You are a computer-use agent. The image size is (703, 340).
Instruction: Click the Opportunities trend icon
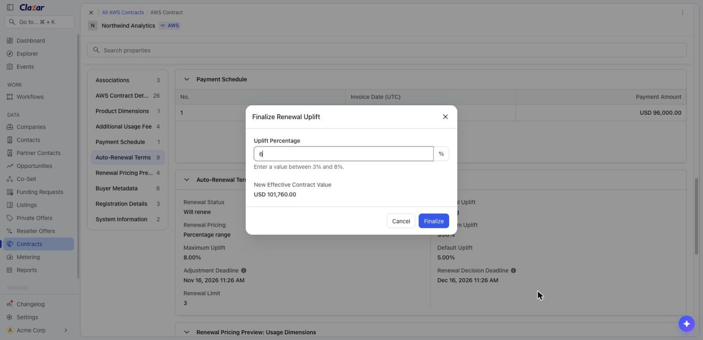coord(10,166)
